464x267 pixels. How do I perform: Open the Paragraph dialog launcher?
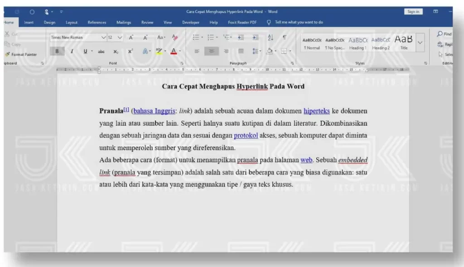point(292,63)
